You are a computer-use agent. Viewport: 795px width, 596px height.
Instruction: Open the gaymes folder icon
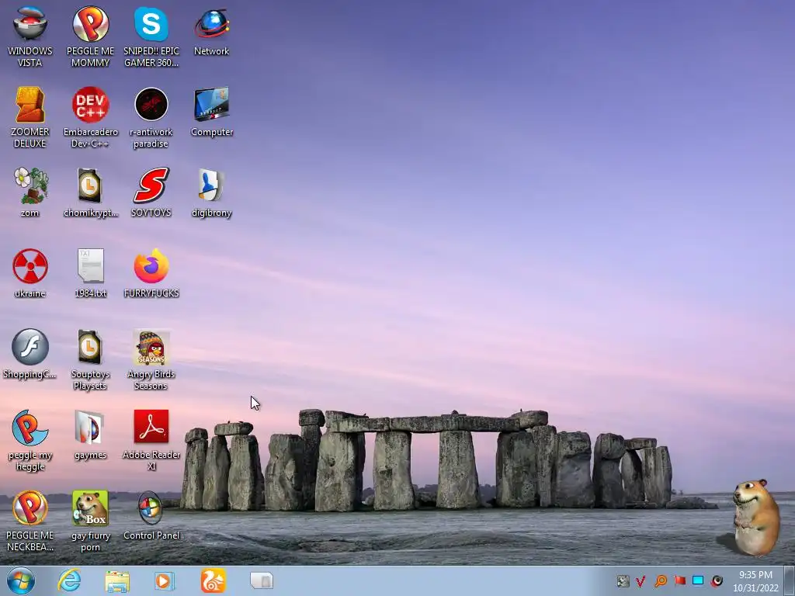click(x=90, y=435)
